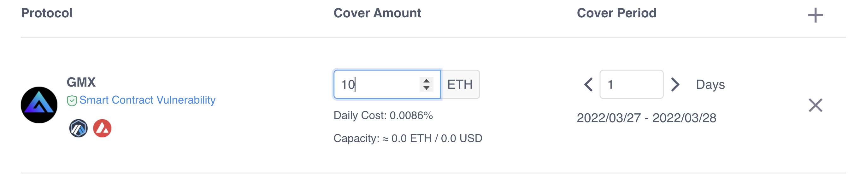Viewport: 860px width, 182px height.
Task: Click the GMX protocol logo
Action: click(39, 105)
